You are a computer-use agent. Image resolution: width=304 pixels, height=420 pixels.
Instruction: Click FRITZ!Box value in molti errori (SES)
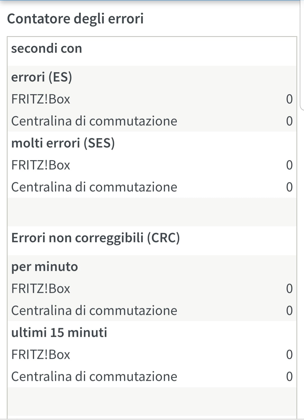tap(289, 165)
